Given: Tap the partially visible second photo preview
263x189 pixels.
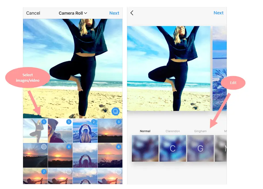Looking at the screenshot, I should click(x=220, y=68).
